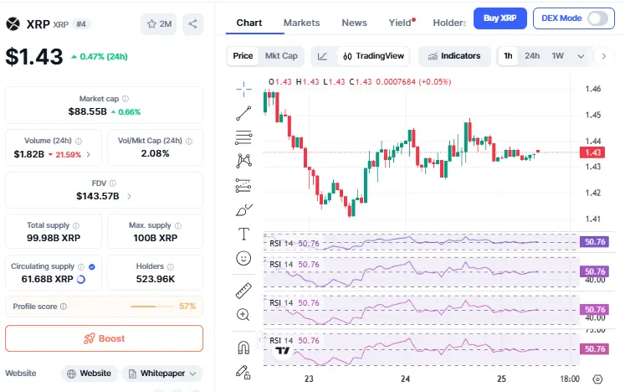Open the Markets tab
The width and height of the screenshot is (625, 392).
pyautogui.click(x=301, y=23)
